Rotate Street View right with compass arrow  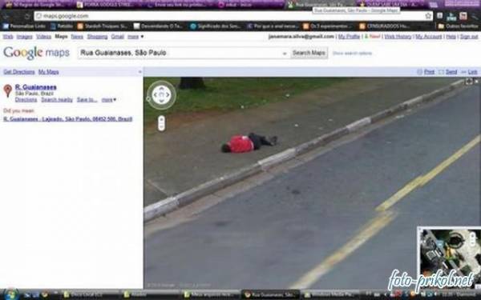coord(168,95)
